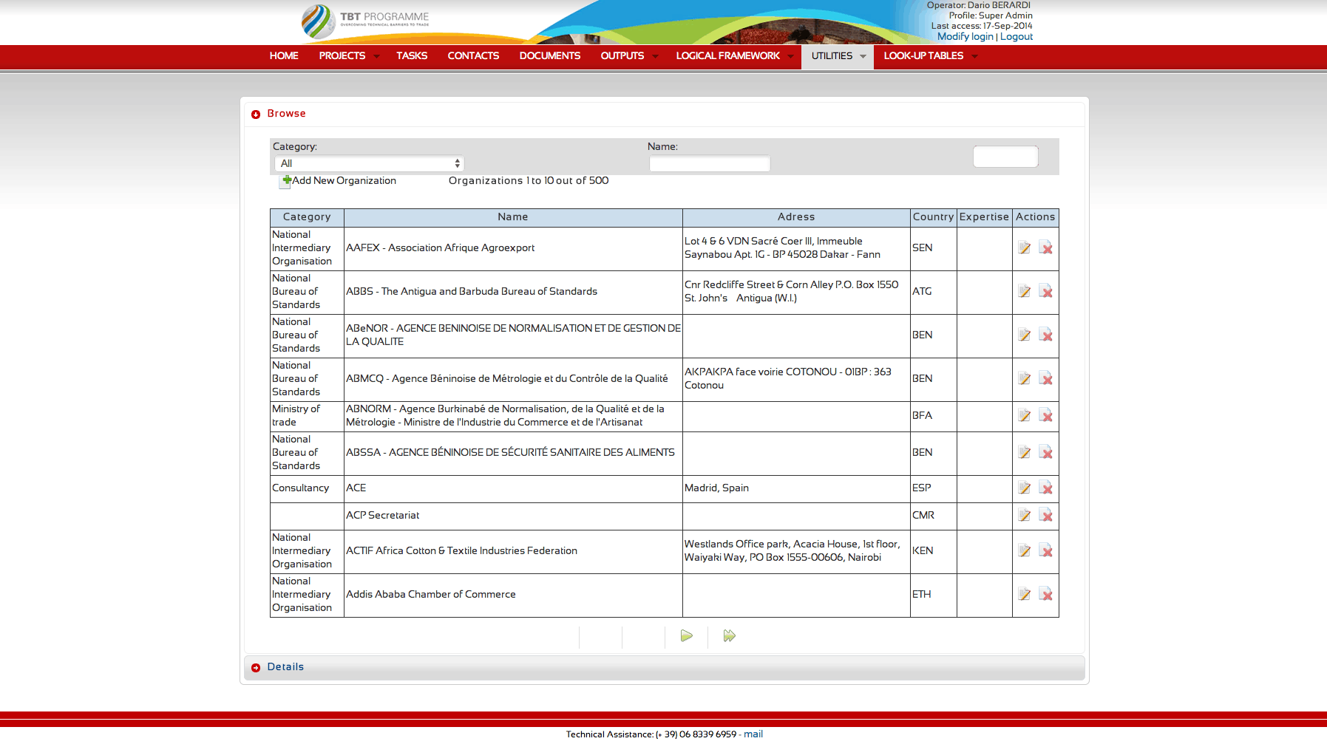Click Add New Organization link
The height and width of the screenshot is (744, 1327).
344,180
